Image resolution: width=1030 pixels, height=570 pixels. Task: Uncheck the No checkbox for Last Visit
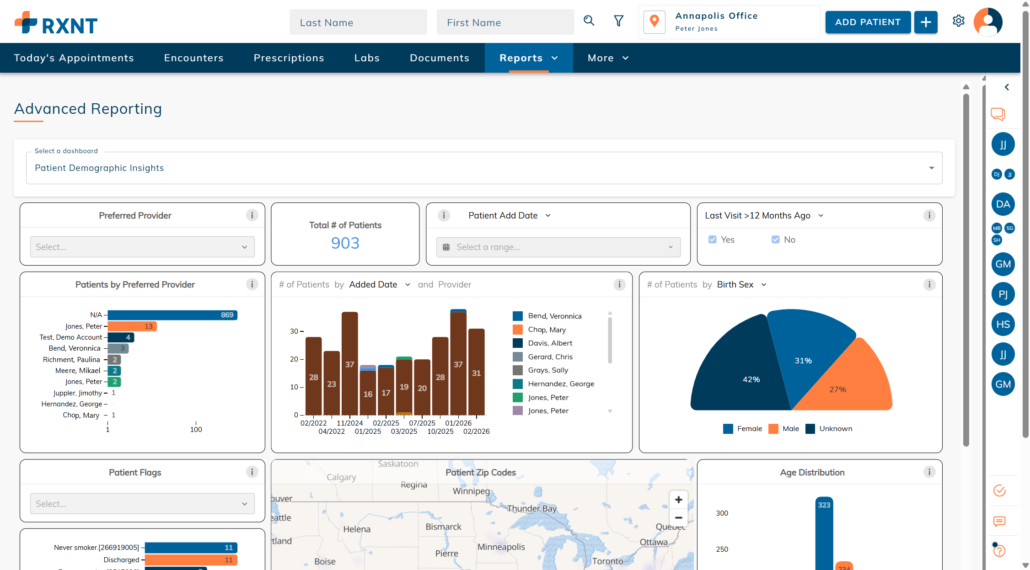click(x=775, y=240)
